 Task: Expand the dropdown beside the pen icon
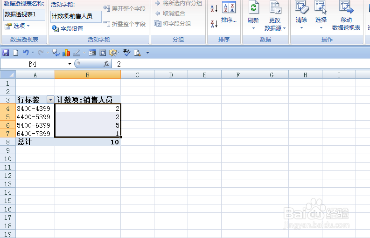coord(84,53)
